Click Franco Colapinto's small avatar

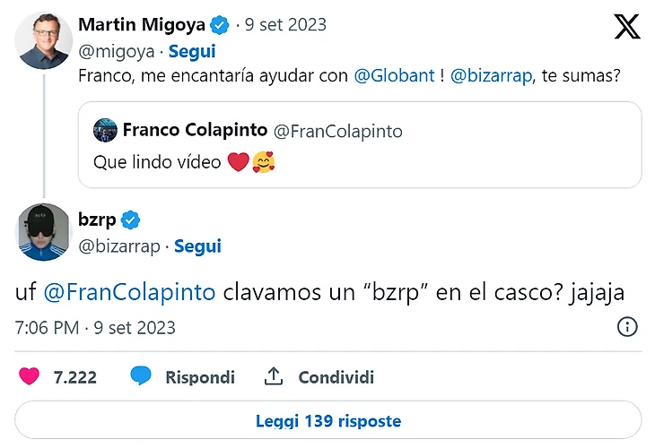(104, 131)
